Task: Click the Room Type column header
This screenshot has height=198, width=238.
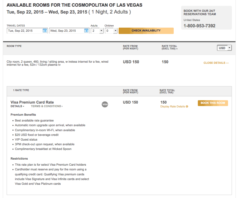Action: coord(14,46)
